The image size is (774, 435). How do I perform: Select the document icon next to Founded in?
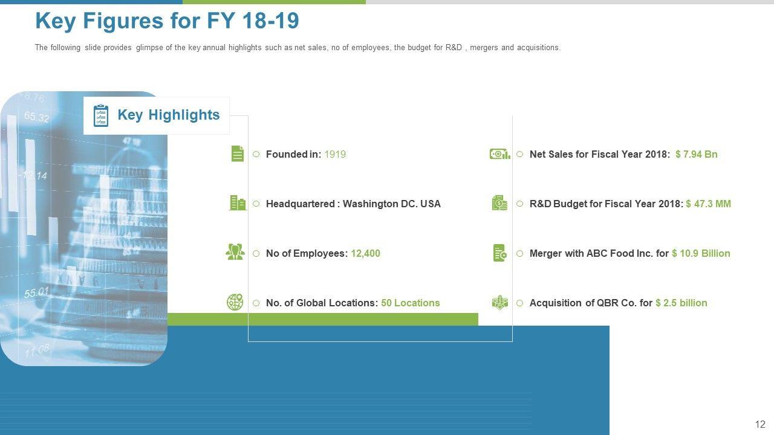tap(238, 154)
